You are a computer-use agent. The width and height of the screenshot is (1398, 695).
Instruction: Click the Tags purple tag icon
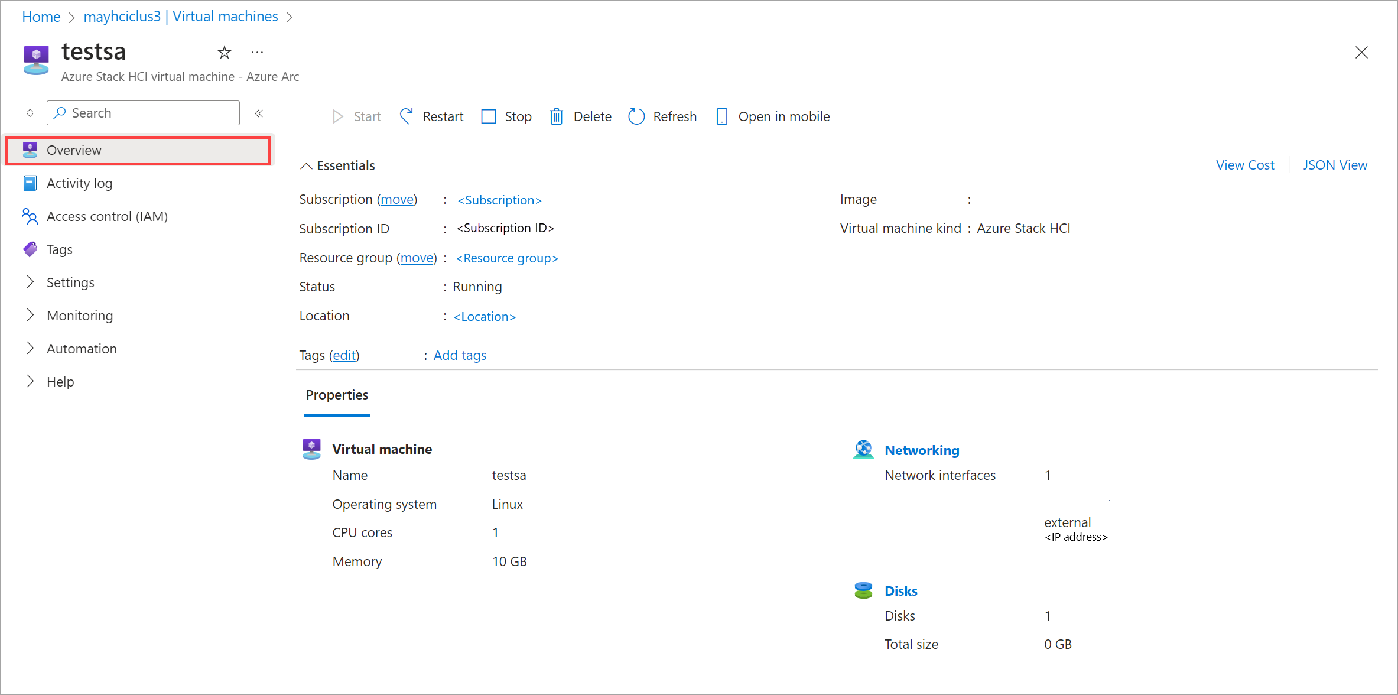point(30,249)
